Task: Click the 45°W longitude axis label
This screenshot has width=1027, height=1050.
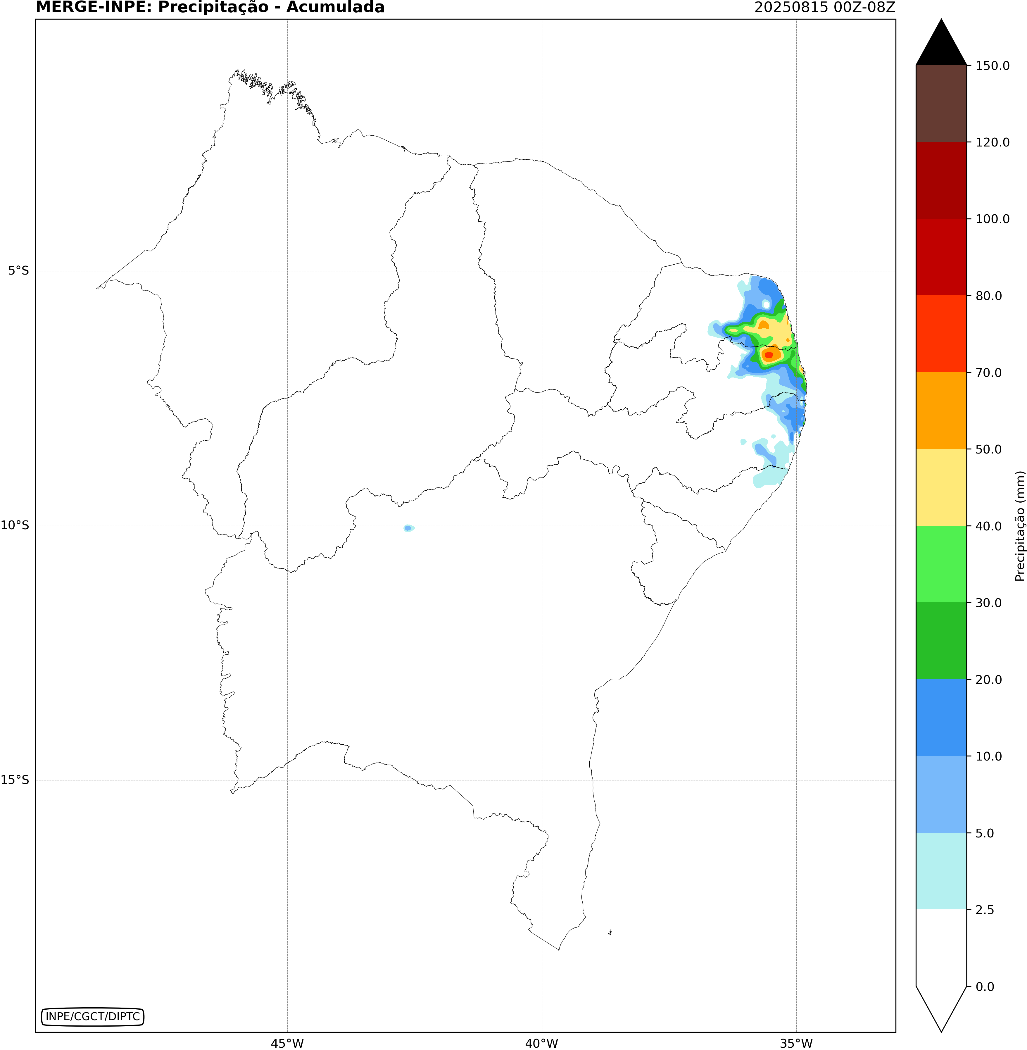Action: [x=287, y=1043]
